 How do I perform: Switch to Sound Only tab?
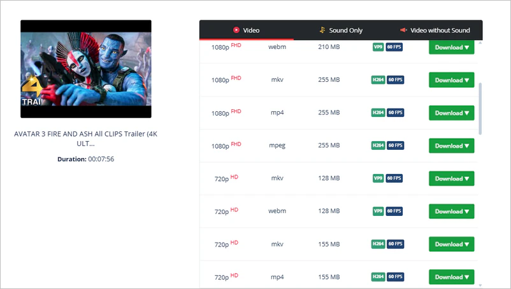(x=340, y=30)
